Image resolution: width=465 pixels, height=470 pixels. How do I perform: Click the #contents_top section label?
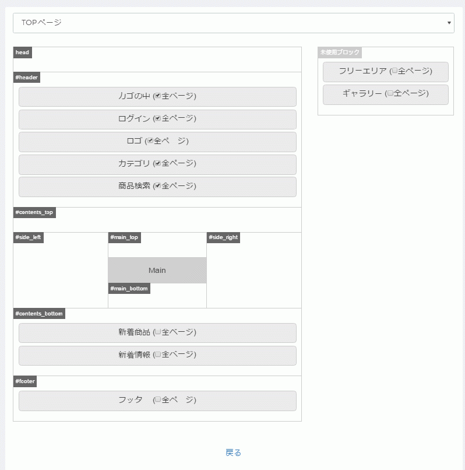point(34,212)
